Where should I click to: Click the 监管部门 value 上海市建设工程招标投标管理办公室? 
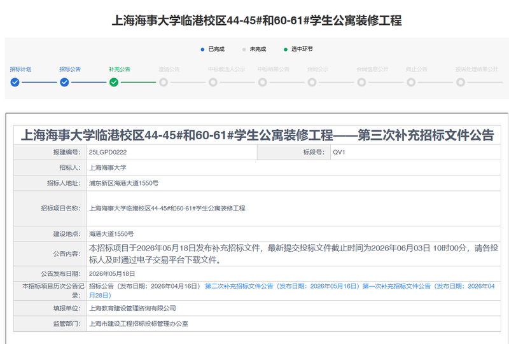pyautogui.click(x=139, y=324)
